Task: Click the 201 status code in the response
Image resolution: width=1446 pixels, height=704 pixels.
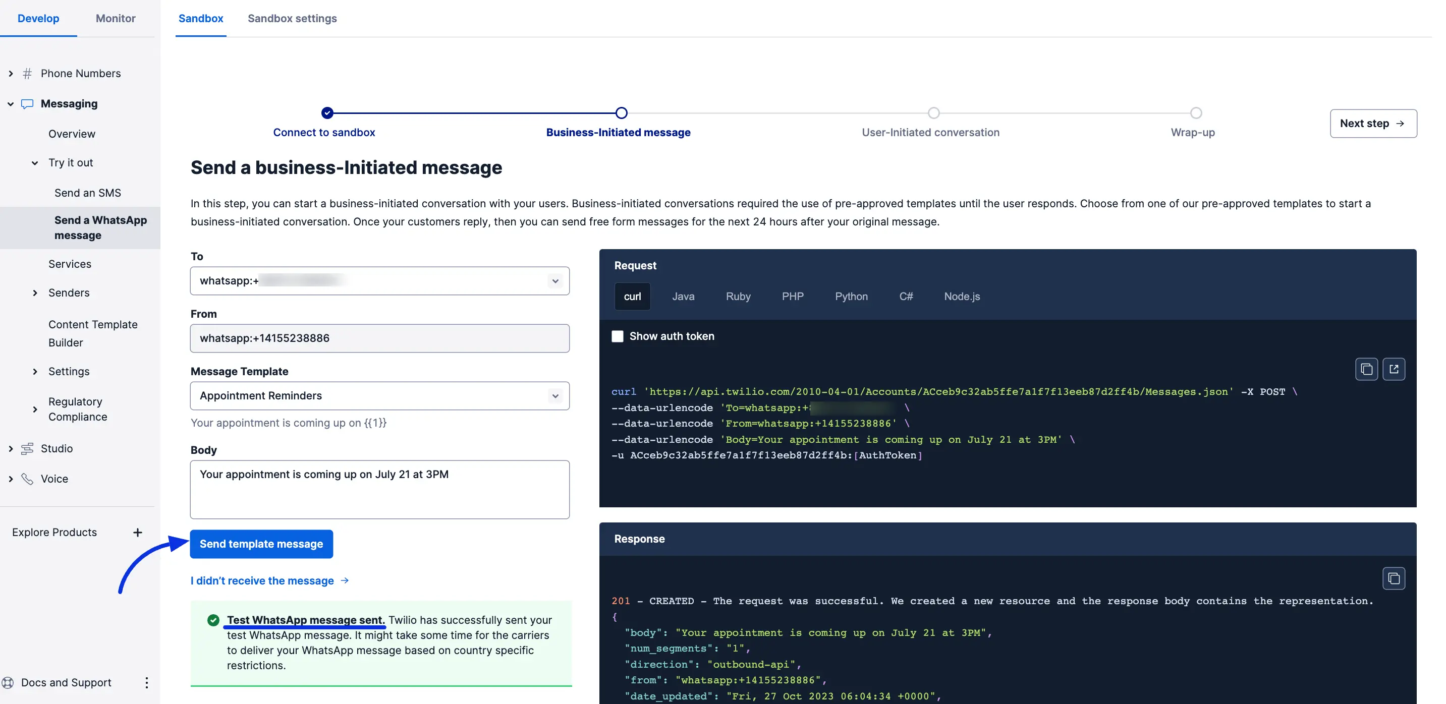Action: [x=621, y=601]
